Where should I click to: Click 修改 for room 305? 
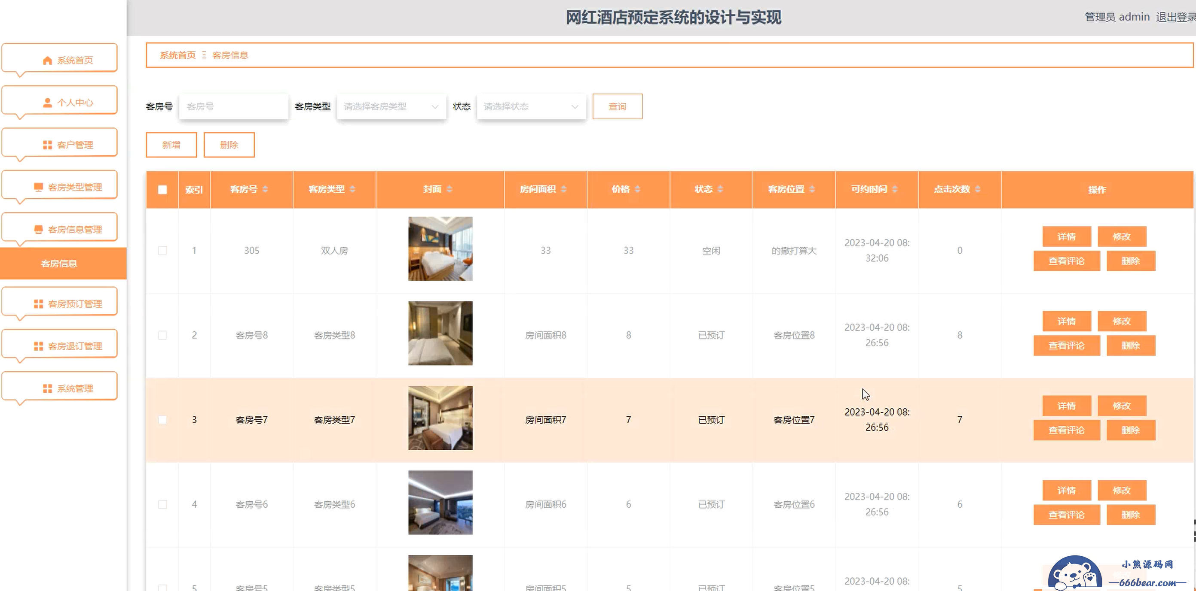coord(1122,236)
